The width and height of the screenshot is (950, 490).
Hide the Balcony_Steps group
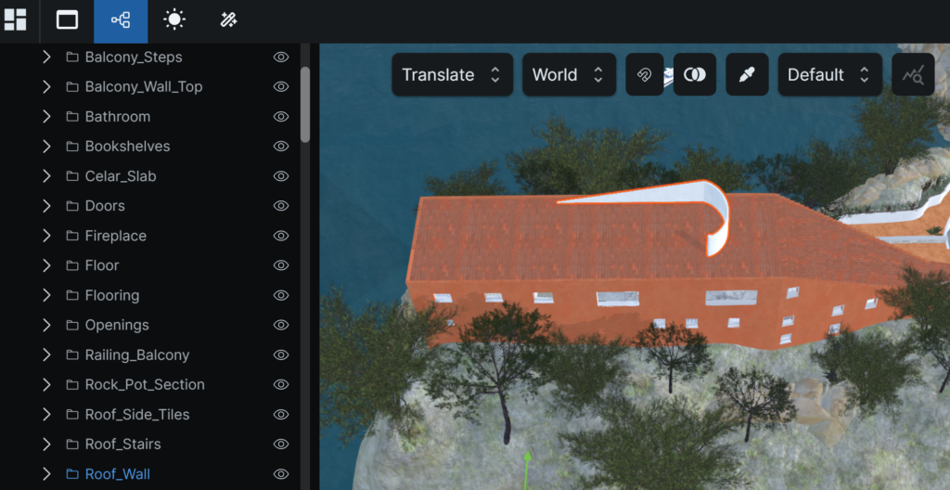coord(280,57)
